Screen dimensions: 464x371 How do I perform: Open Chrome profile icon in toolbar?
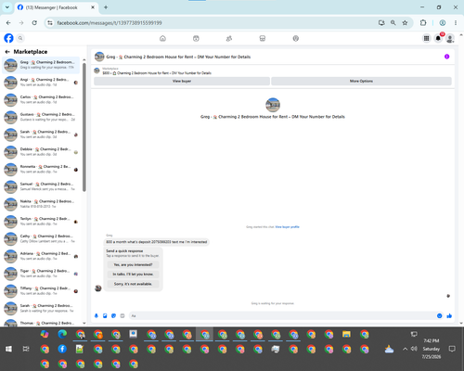(x=443, y=23)
